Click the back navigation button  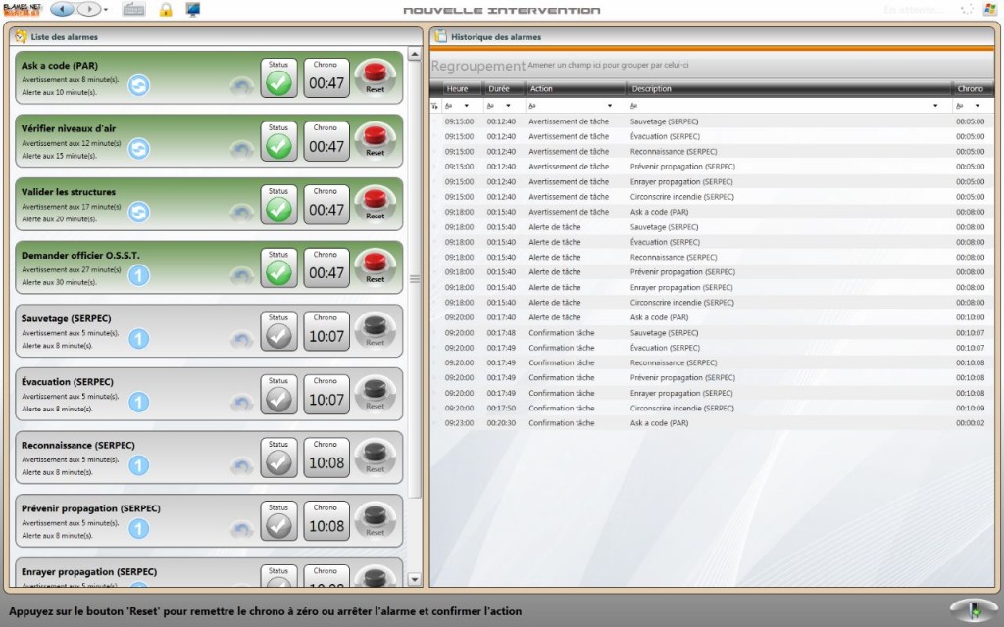tap(63, 10)
